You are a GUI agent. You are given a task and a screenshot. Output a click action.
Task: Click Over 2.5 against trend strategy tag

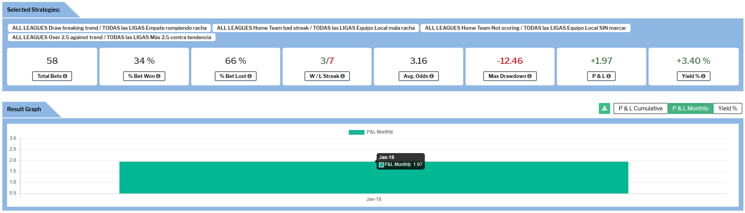[x=112, y=37]
